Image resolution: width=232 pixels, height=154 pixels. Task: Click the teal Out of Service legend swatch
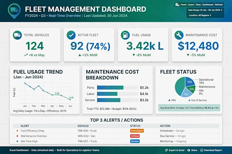coord(189,100)
